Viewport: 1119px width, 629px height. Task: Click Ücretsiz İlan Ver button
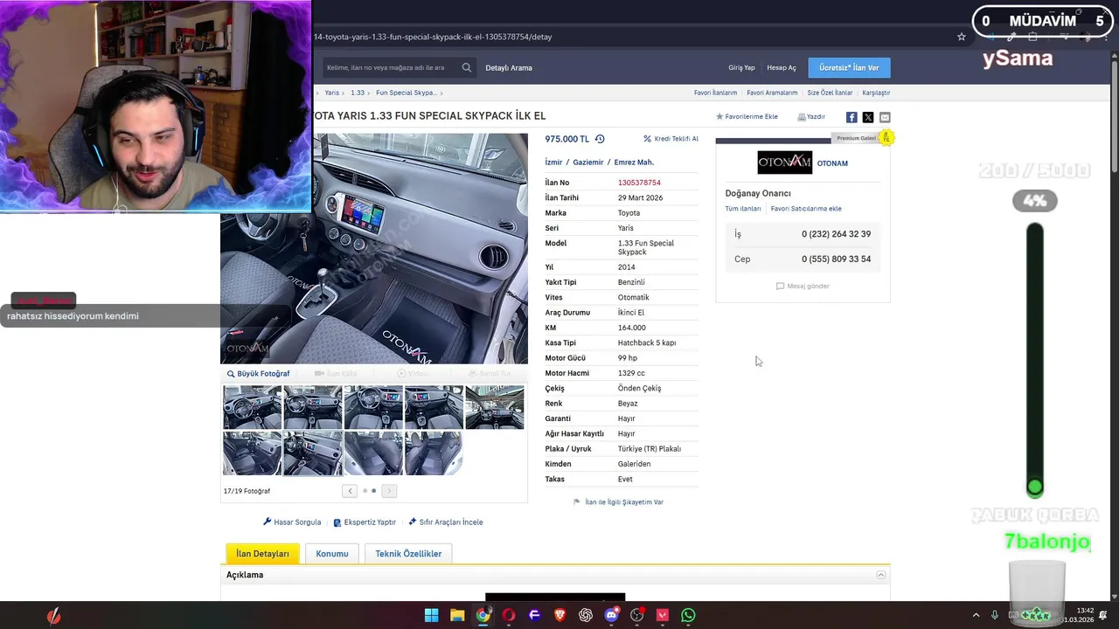point(849,67)
